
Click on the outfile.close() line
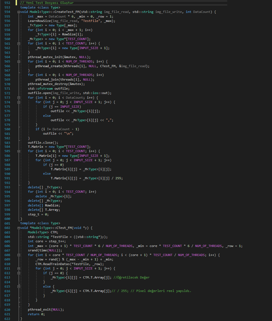click(x=43, y=143)
